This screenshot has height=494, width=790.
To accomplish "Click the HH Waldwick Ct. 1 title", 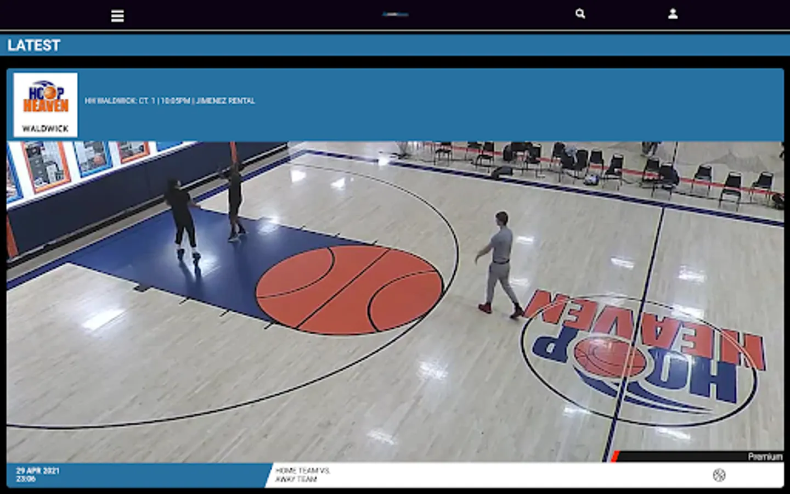I will pyautogui.click(x=170, y=101).
